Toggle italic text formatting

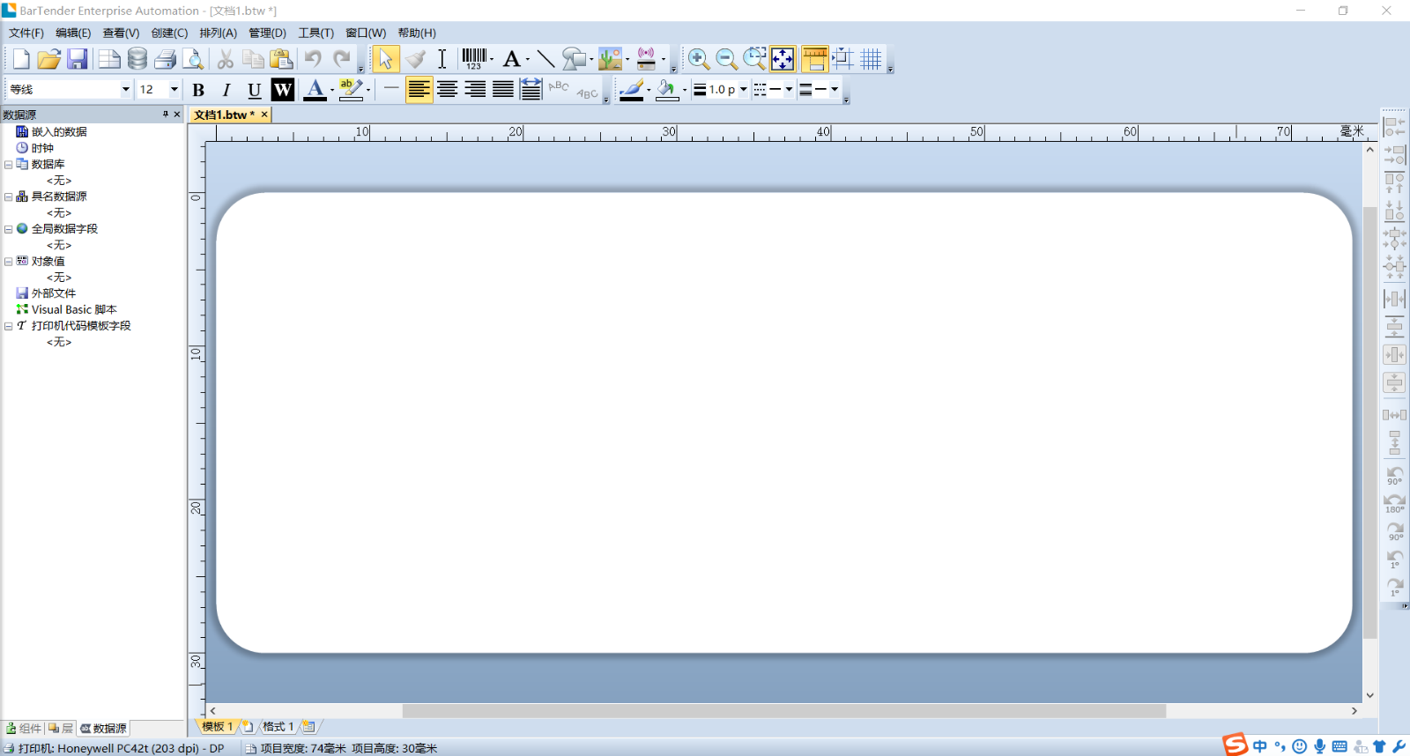click(226, 90)
